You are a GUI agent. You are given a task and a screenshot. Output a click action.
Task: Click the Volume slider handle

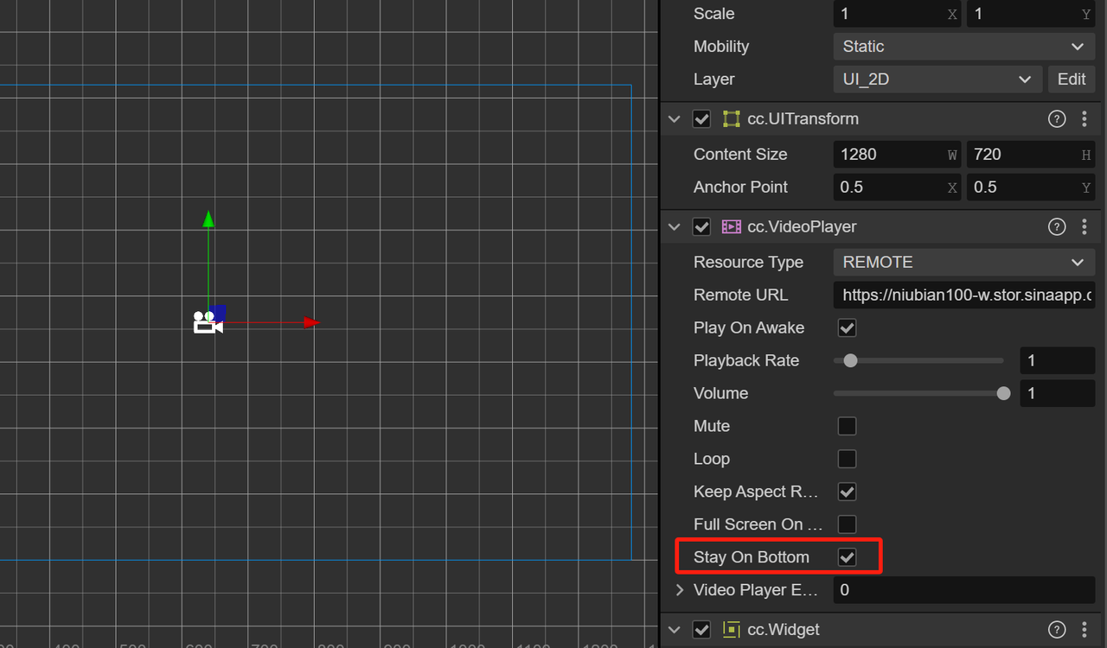click(x=1003, y=393)
